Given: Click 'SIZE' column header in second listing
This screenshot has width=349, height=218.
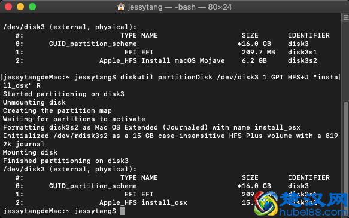Looking at the screenshot, I should click(x=250, y=177).
